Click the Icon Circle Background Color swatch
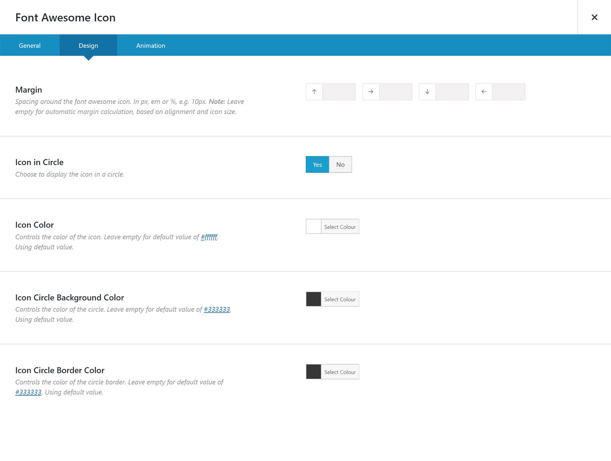 point(313,299)
